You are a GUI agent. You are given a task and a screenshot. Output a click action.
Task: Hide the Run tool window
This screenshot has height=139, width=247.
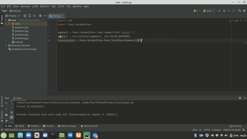click(x=245, y=98)
